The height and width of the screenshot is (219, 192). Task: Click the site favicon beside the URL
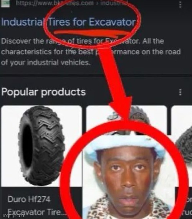point(5,4)
